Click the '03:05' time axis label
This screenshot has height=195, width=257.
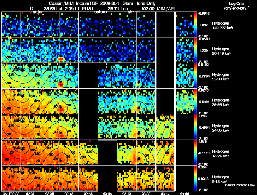[107, 193]
